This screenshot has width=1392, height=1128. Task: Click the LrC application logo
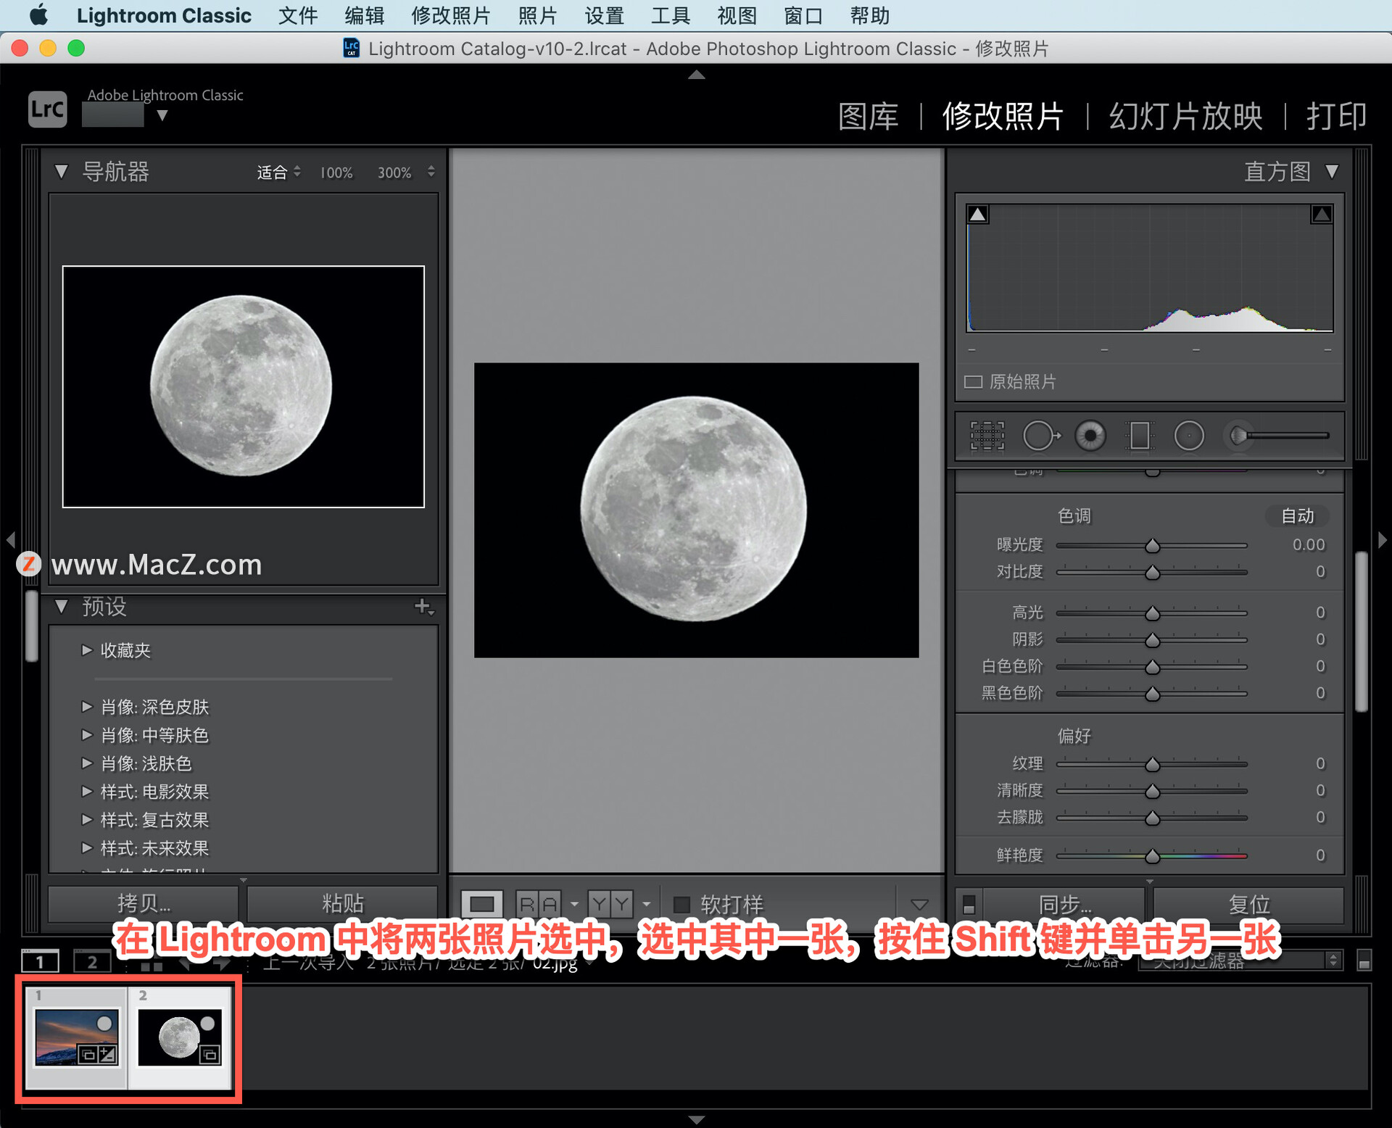[48, 109]
